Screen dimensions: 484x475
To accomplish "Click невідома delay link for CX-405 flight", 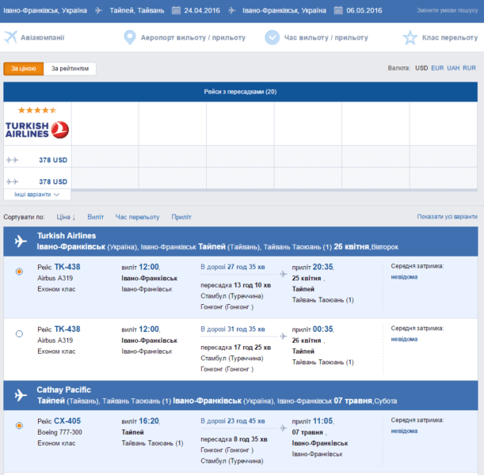I will 404,431.
